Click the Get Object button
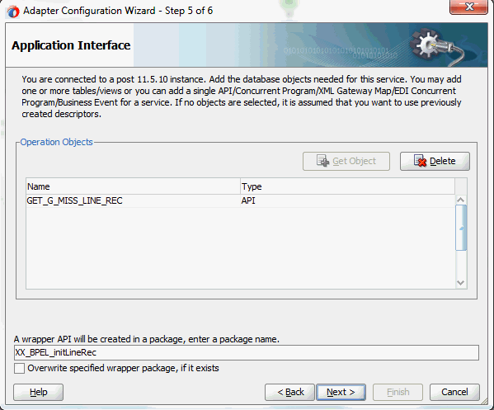The image size is (494, 410). (346, 161)
